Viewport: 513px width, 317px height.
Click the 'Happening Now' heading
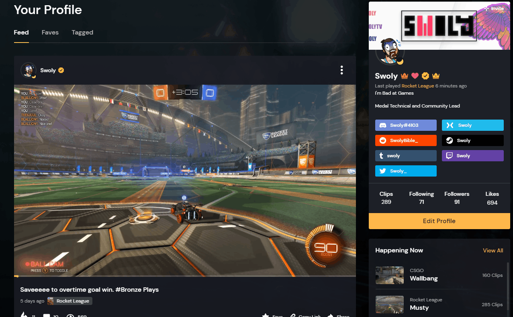[399, 250]
